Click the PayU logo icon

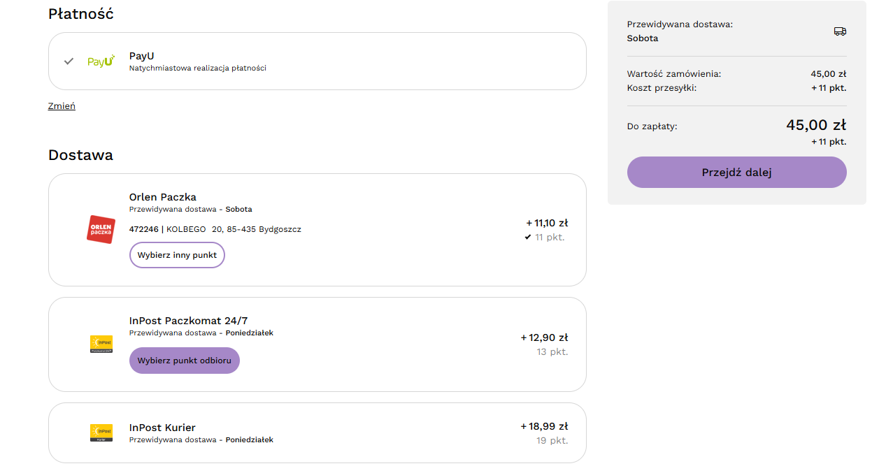(x=101, y=61)
